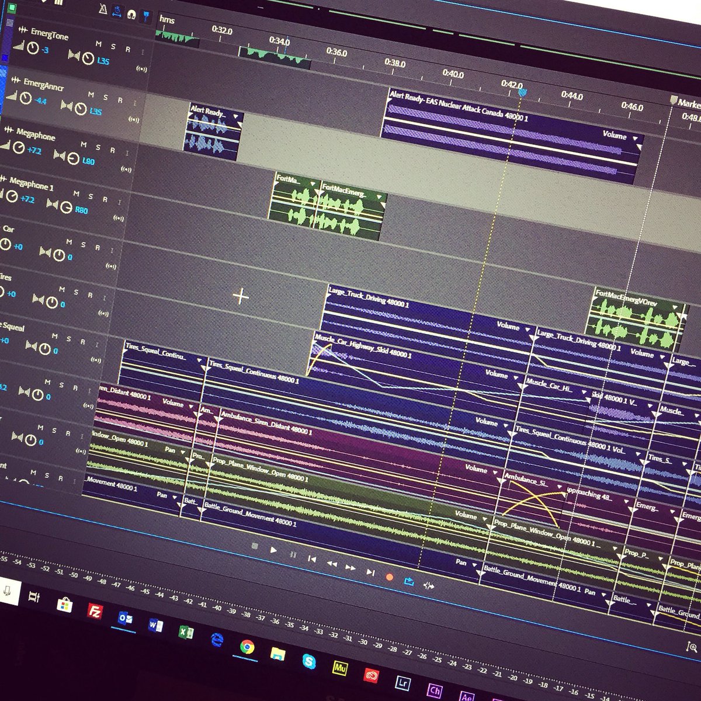Toggle the magnet snapping icon
This screenshot has height=701, width=701.
point(130,14)
